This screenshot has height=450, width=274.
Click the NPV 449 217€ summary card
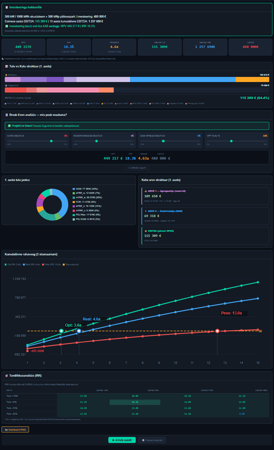24,47
